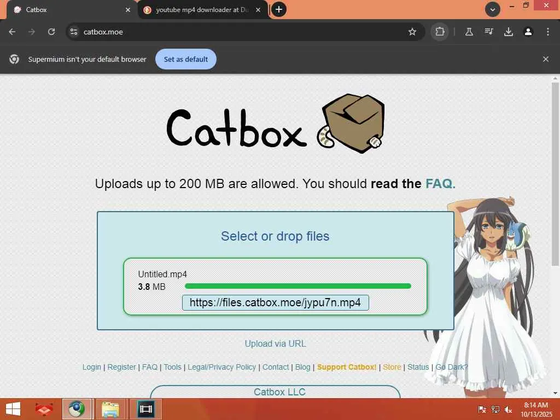Open the Blog link
This screenshot has height=420, width=560.
(x=303, y=367)
